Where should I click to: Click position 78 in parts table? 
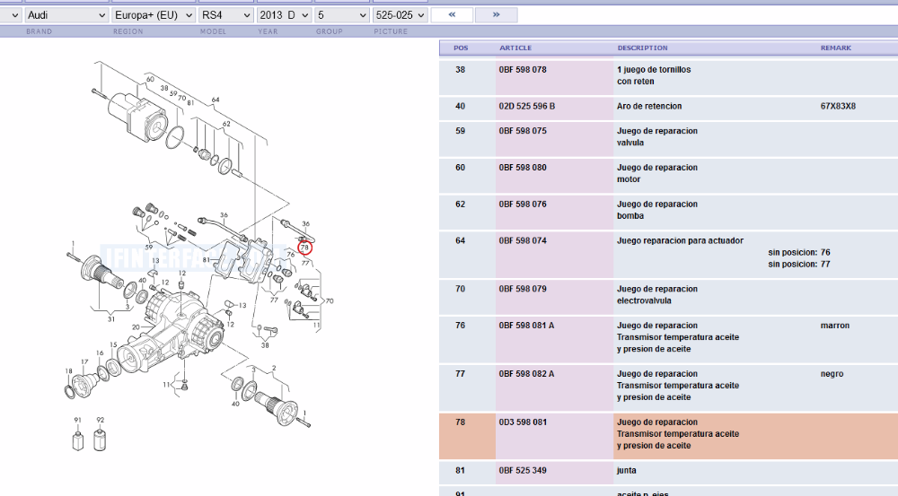point(461,422)
